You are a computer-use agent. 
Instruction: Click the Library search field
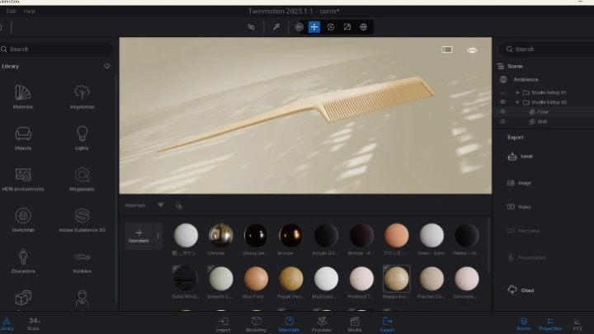tap(58, 49)
